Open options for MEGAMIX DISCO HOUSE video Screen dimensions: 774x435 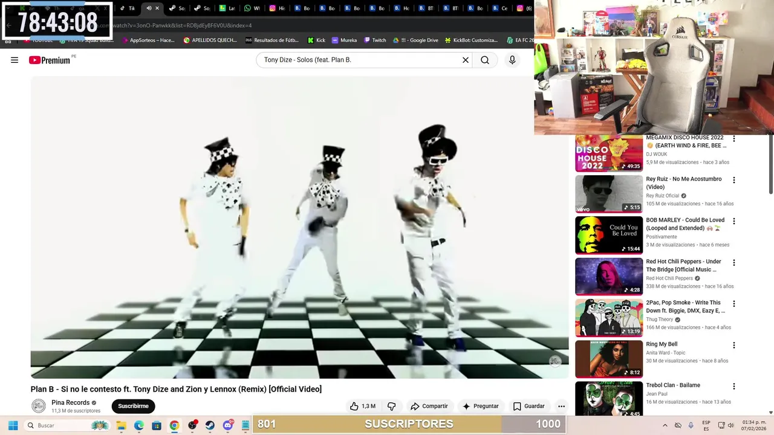[734, 139]
